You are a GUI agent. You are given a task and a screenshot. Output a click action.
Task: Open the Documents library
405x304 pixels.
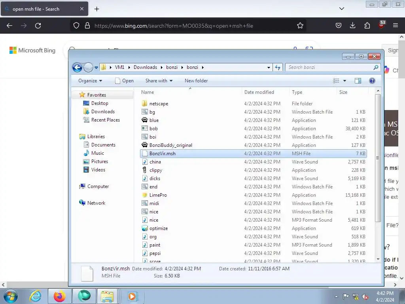(103, 145)
